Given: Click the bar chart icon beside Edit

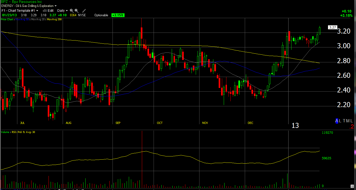Looking at the screenshot, I should coord(45,11).
